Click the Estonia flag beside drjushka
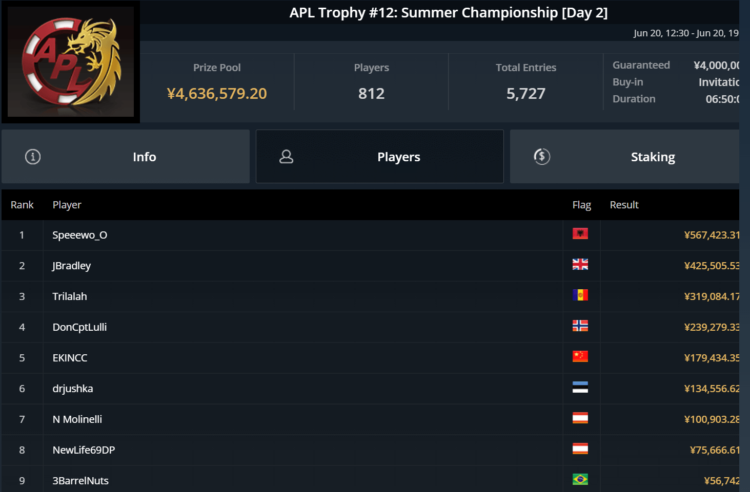The width and height of the screenshot is (750, 492). [580, 388]
